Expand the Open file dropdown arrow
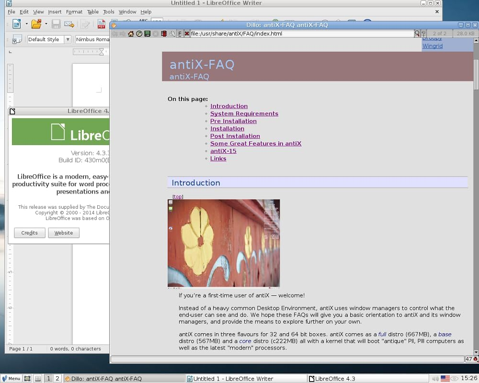Viewport: 479px width, 383px height. (46, 24)
